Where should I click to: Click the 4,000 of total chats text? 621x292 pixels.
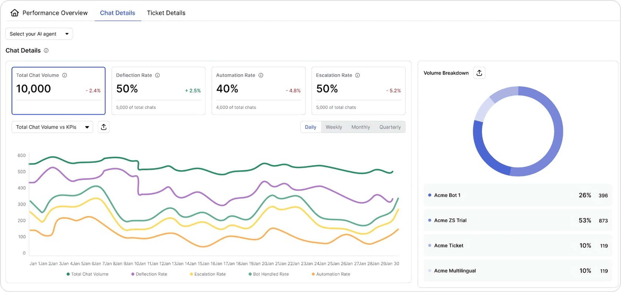[236, 107]
